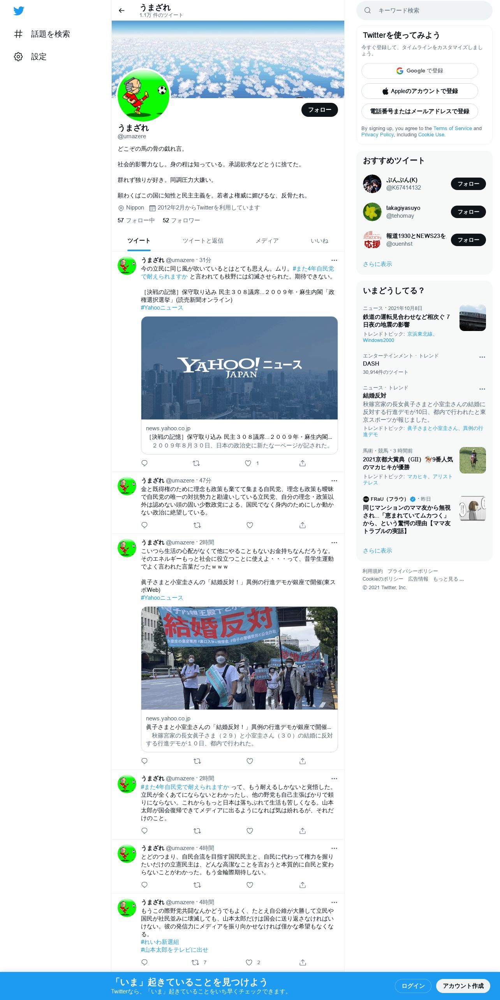The image size is (500, 1000).
Task: Sign up with Google で登録 button
Action: click(x=420, y=71)
